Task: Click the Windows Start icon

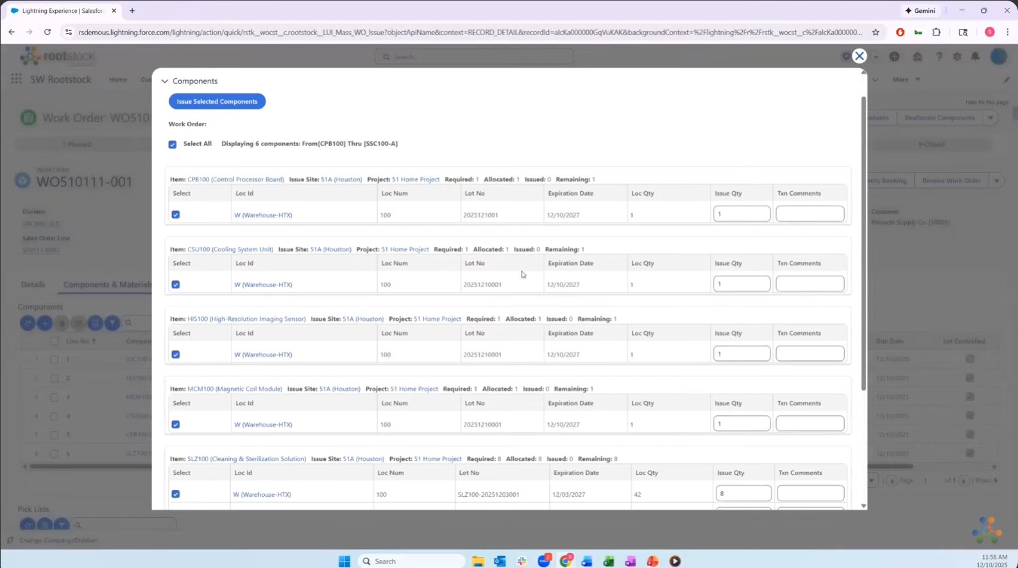Action: 344,561
